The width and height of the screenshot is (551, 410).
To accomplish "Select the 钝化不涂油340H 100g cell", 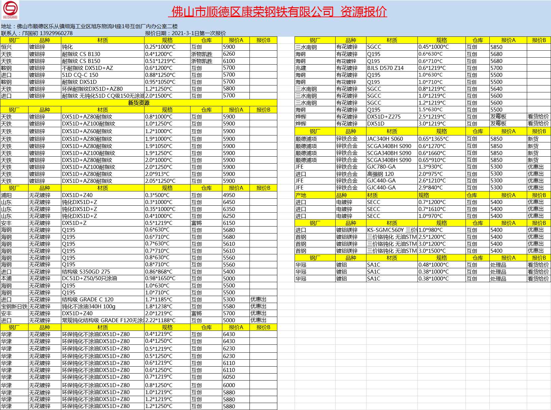I will point(103,306).
